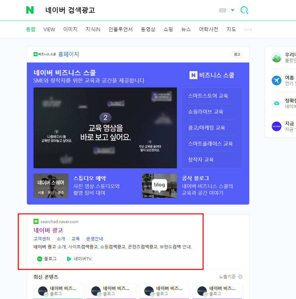Image resolution: width=296 pixels, height=299 pixels.
Task: Open 쇼핑라이브 교육 link
Action: pos(206,112)
